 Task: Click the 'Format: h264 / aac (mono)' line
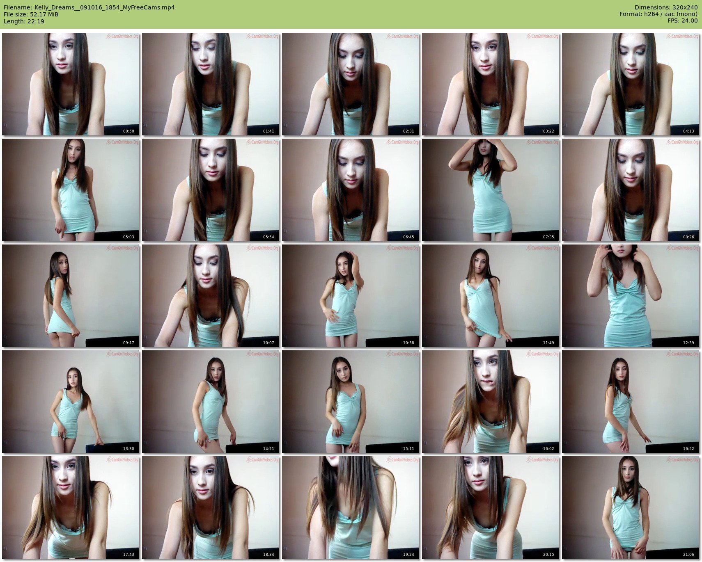click(658, 14)
